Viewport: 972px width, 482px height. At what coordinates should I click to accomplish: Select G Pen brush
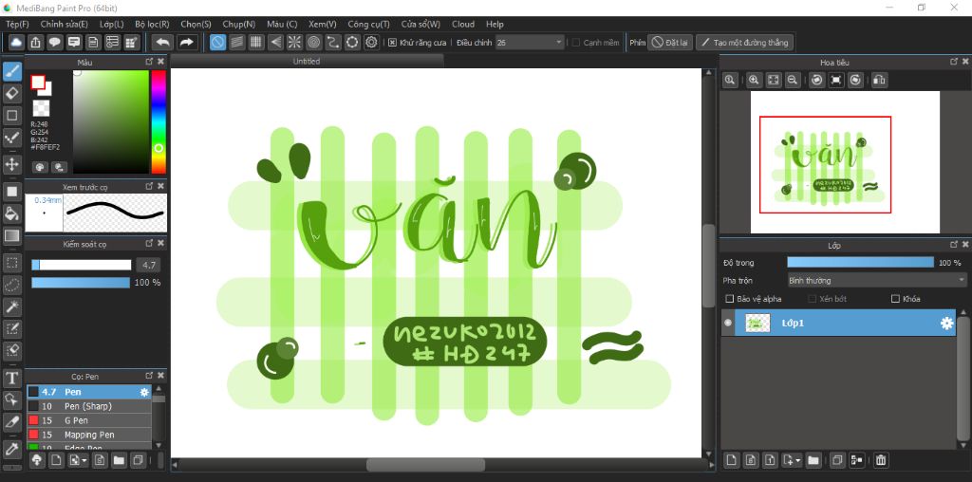tap(88, 420)
